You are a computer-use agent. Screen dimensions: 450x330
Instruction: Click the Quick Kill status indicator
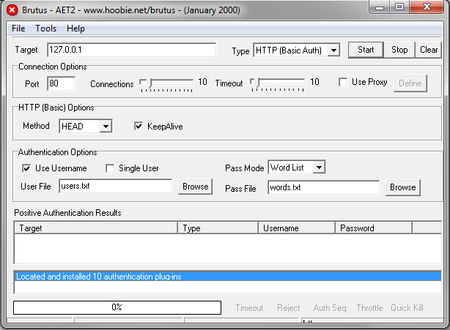coord(407,308)
